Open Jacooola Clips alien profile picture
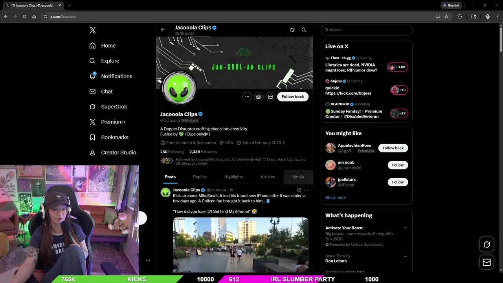 pyautogui.click(x=179, y=88)
